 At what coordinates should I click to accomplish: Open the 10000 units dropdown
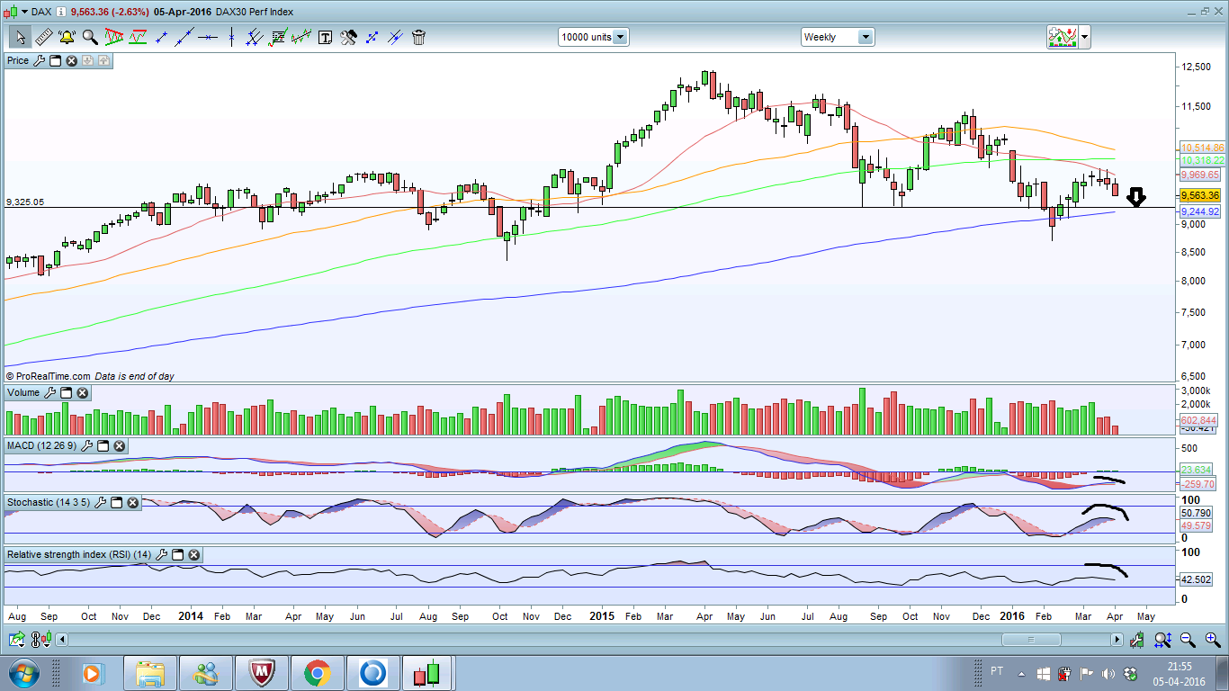click(594, 37)
